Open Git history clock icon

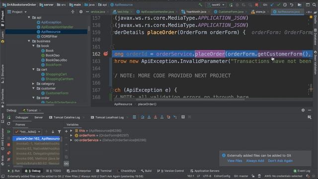(285, 4)
